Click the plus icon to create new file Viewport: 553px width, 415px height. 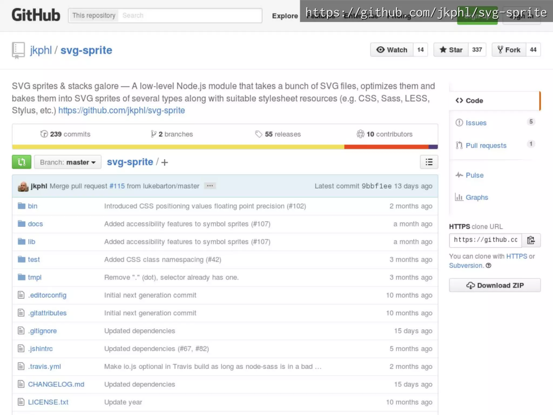click(164, 162)
